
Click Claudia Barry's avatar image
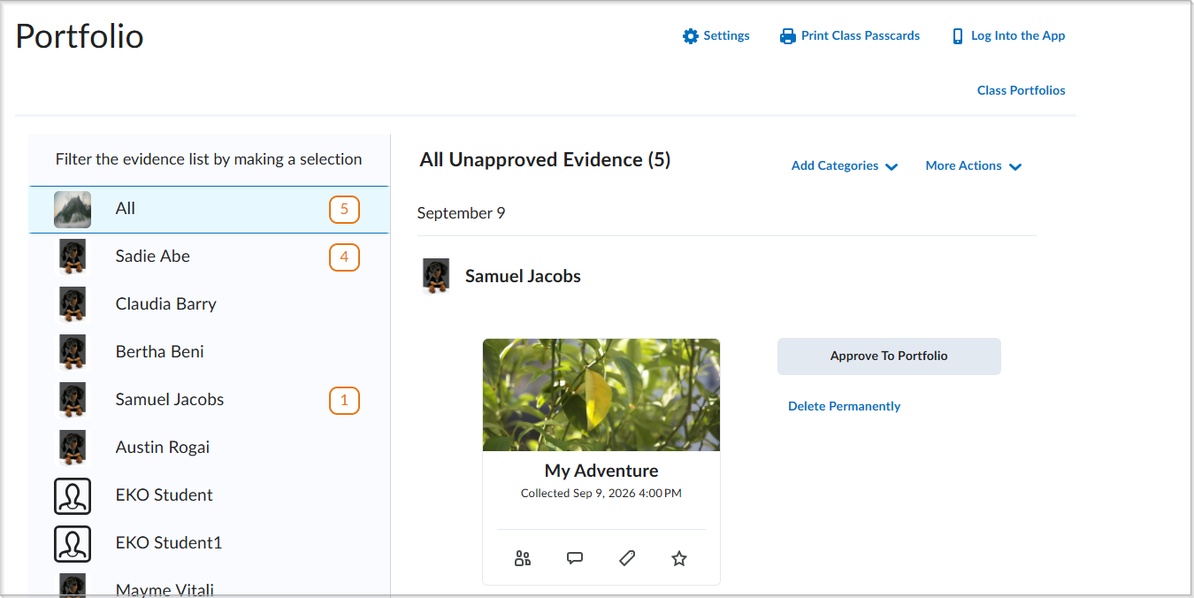point(73,304)
